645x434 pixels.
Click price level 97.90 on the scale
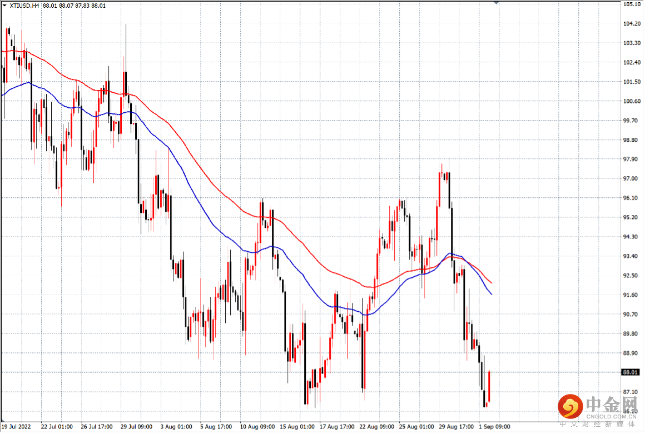coord(632,159)
